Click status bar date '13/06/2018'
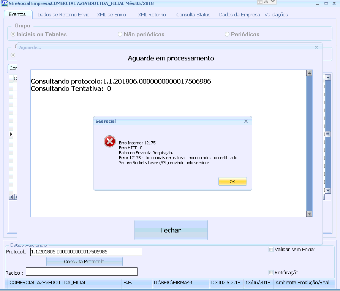Viewport: 340px width, 291px height. tap(258, 283)
